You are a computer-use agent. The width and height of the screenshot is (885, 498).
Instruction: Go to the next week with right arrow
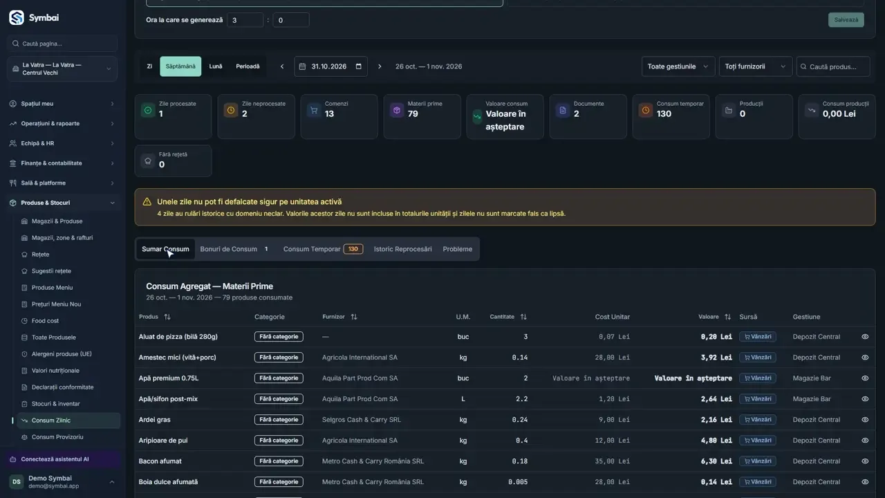[x=380, y=66]
